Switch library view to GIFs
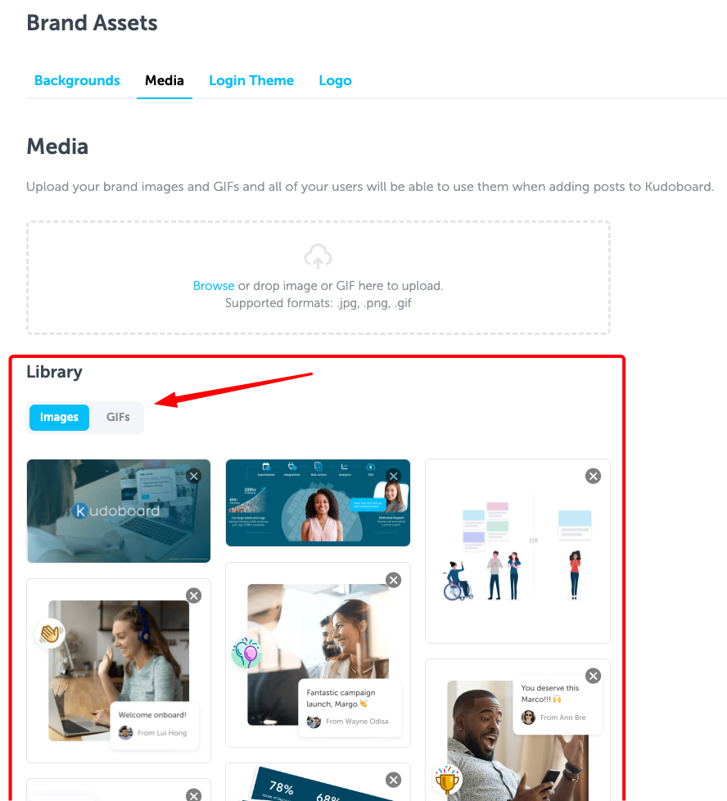727x801 pixels. pyautogui.click(x=118, y=418)
